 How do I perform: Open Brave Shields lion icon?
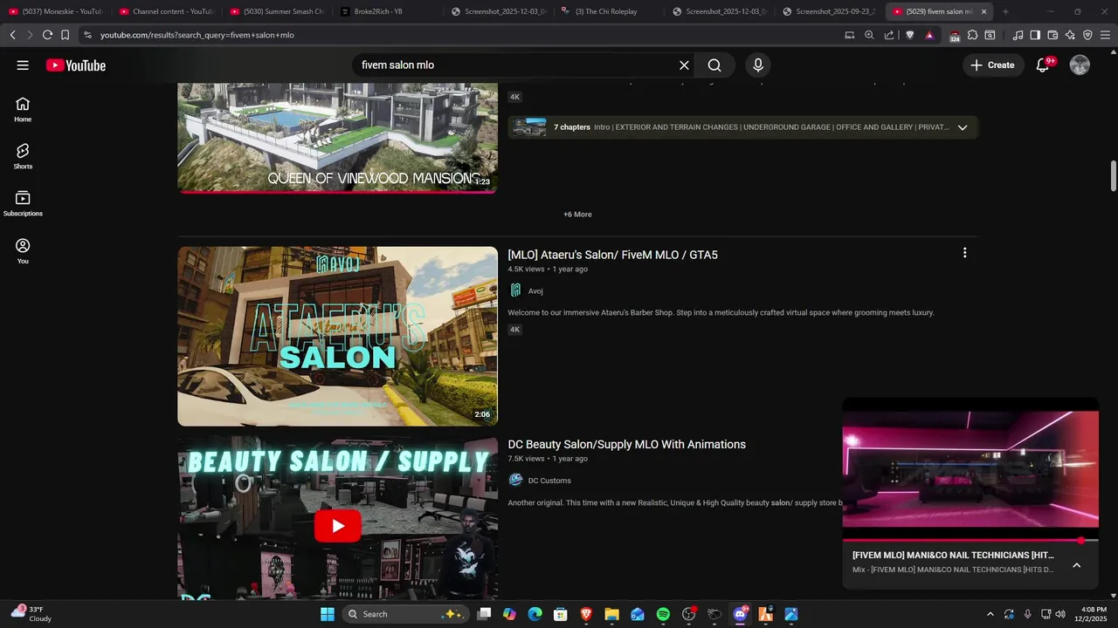909,35
